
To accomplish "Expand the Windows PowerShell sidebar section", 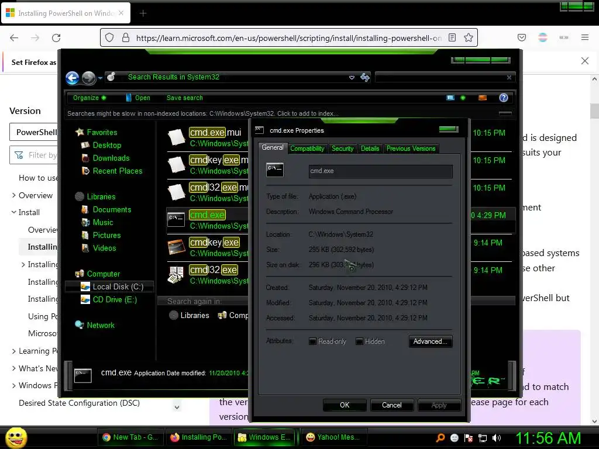I will point(14,386).
